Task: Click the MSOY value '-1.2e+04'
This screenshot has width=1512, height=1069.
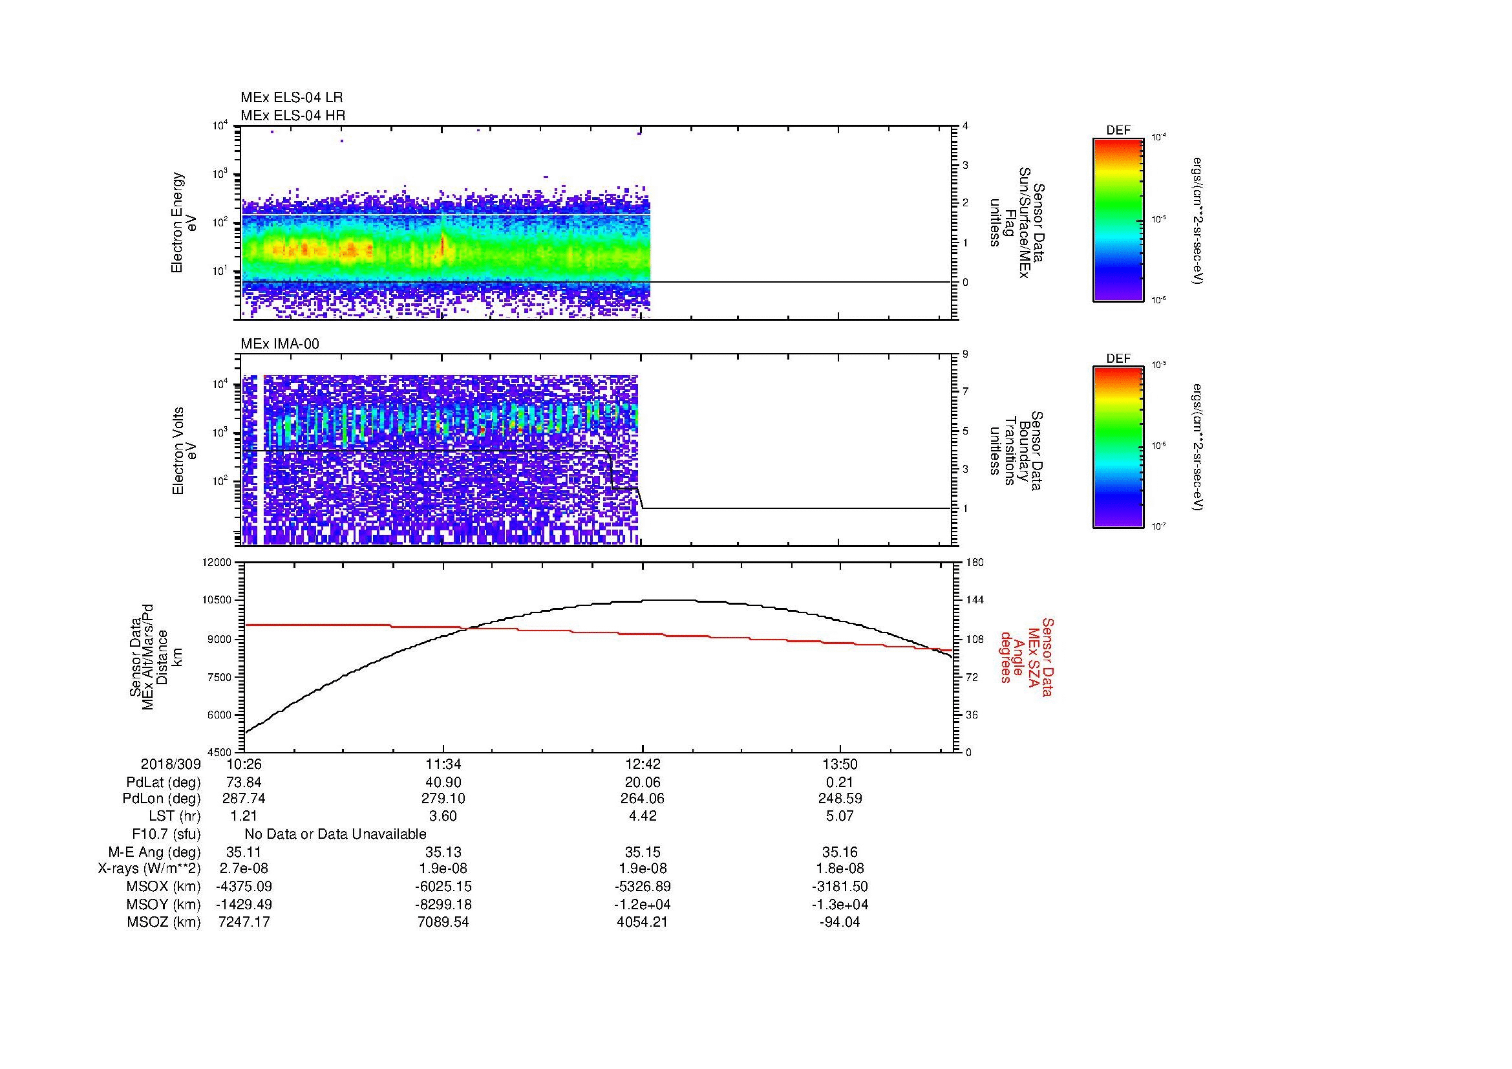Action: coord(642,904)
